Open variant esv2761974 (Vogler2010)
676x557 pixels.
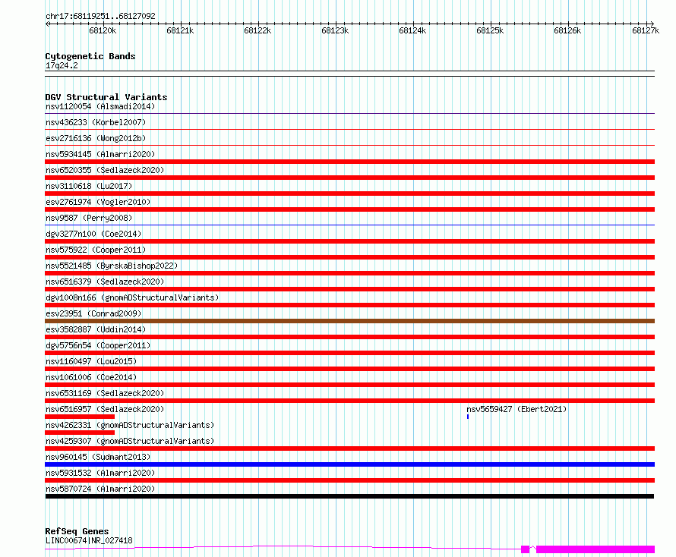pos(98,202)
